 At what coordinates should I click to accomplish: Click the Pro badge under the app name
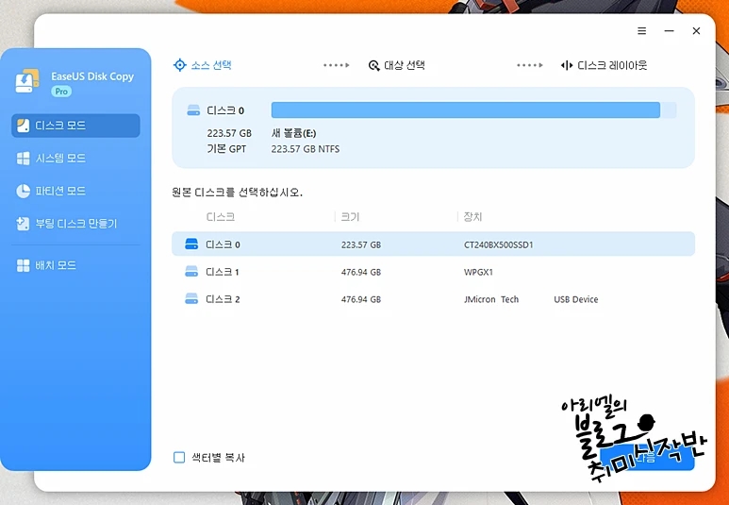tap(61, 92)
